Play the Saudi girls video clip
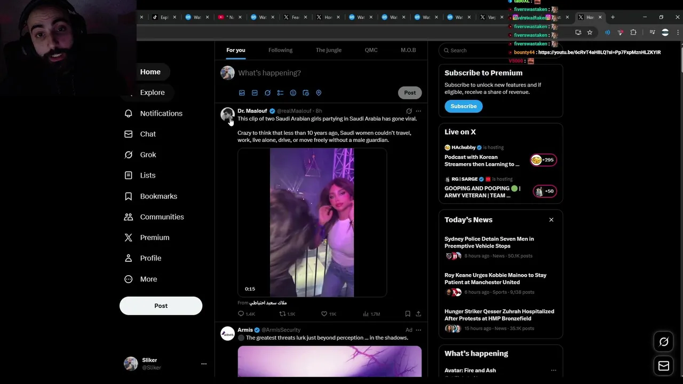 click(312, 222)
